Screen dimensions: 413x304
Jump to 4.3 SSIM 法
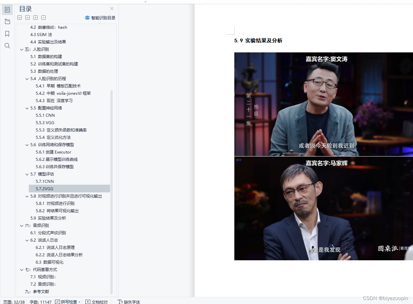pos(41,35)
